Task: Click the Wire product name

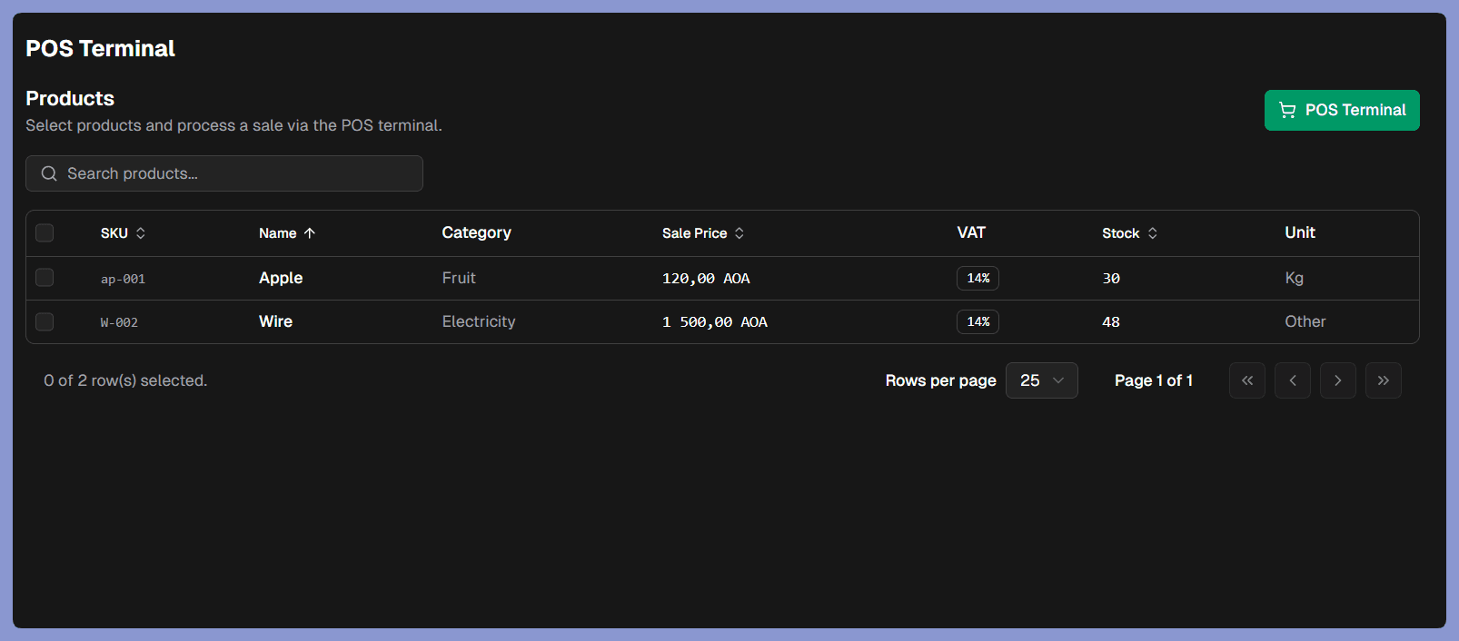Action: click(275, 321)
